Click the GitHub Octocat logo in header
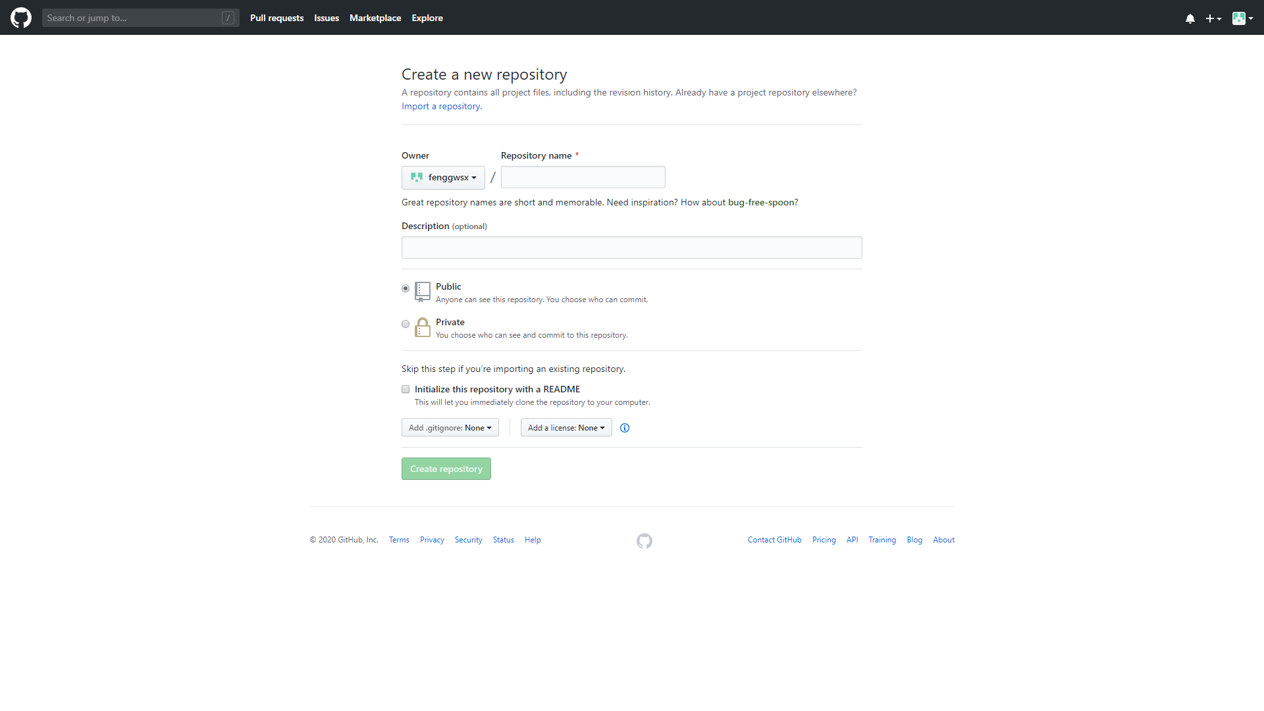The image size is (1264, 711). pos(21,18)
